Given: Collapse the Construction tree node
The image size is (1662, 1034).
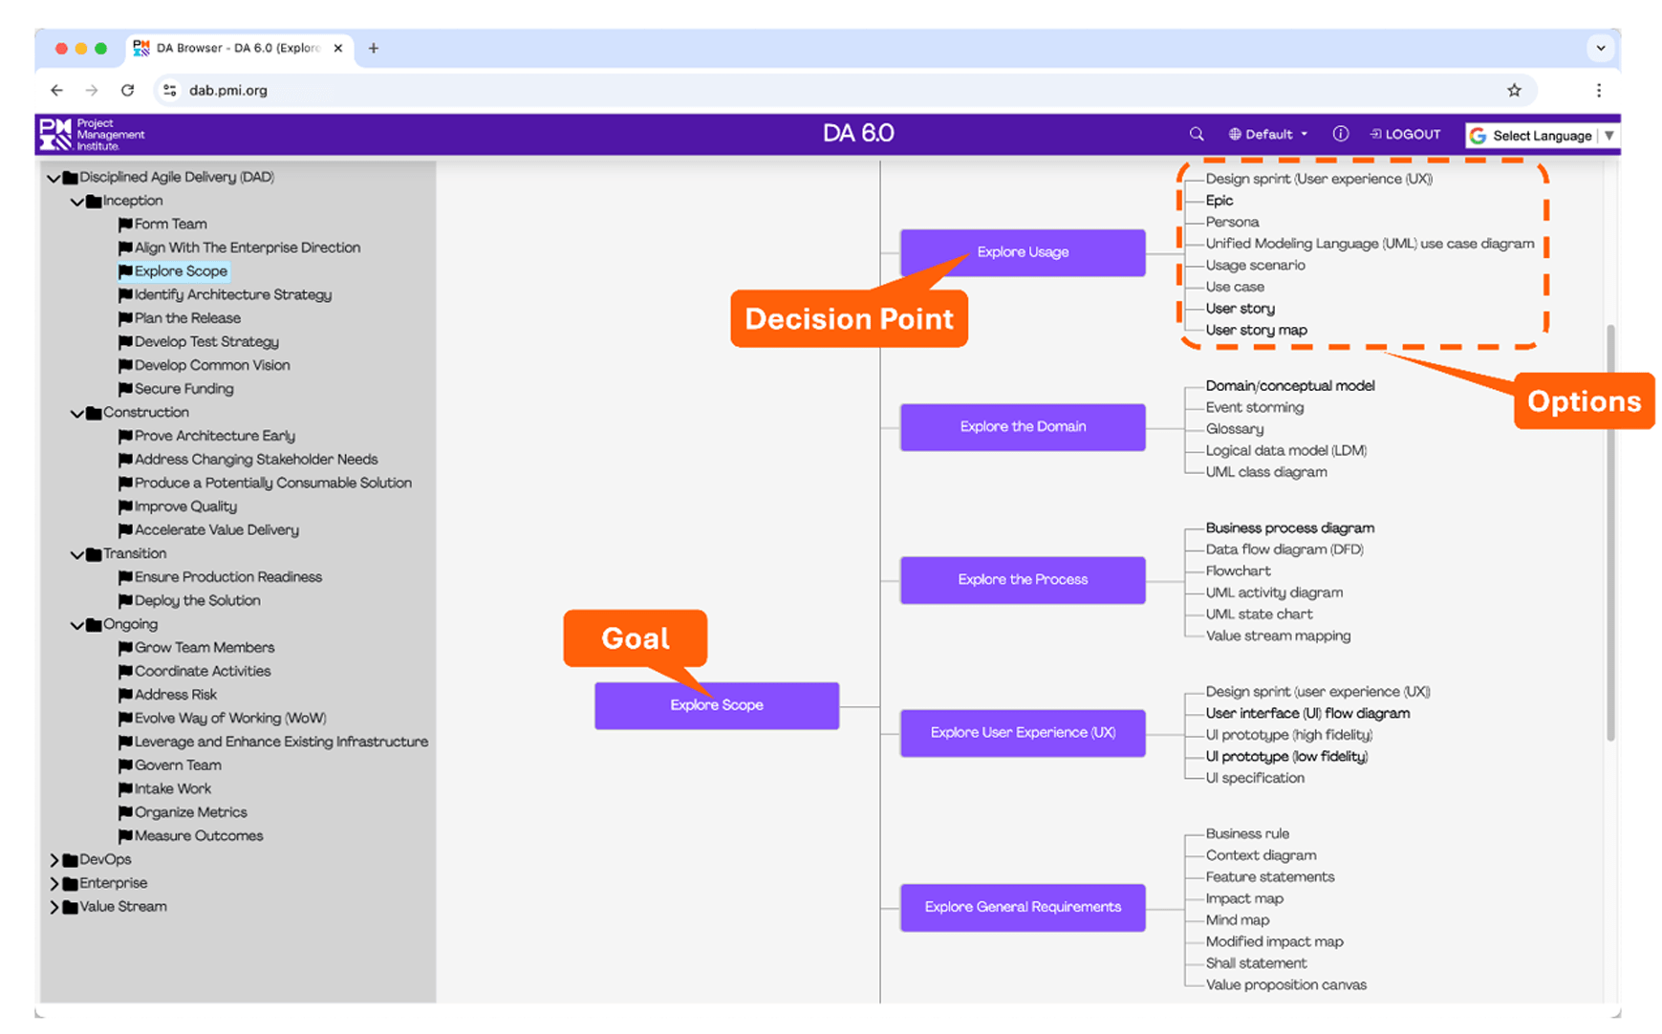Looking at the screenshot, I should click(77, 413).
